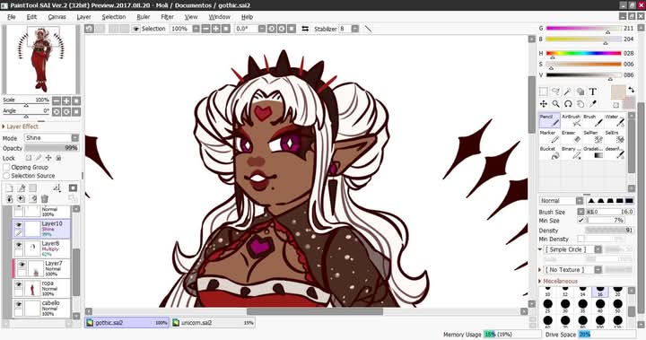Open the Stabilizer level dropdown
Image resolution: width=646 pixels, height=340 pixels.
click(x=354, y=29)
